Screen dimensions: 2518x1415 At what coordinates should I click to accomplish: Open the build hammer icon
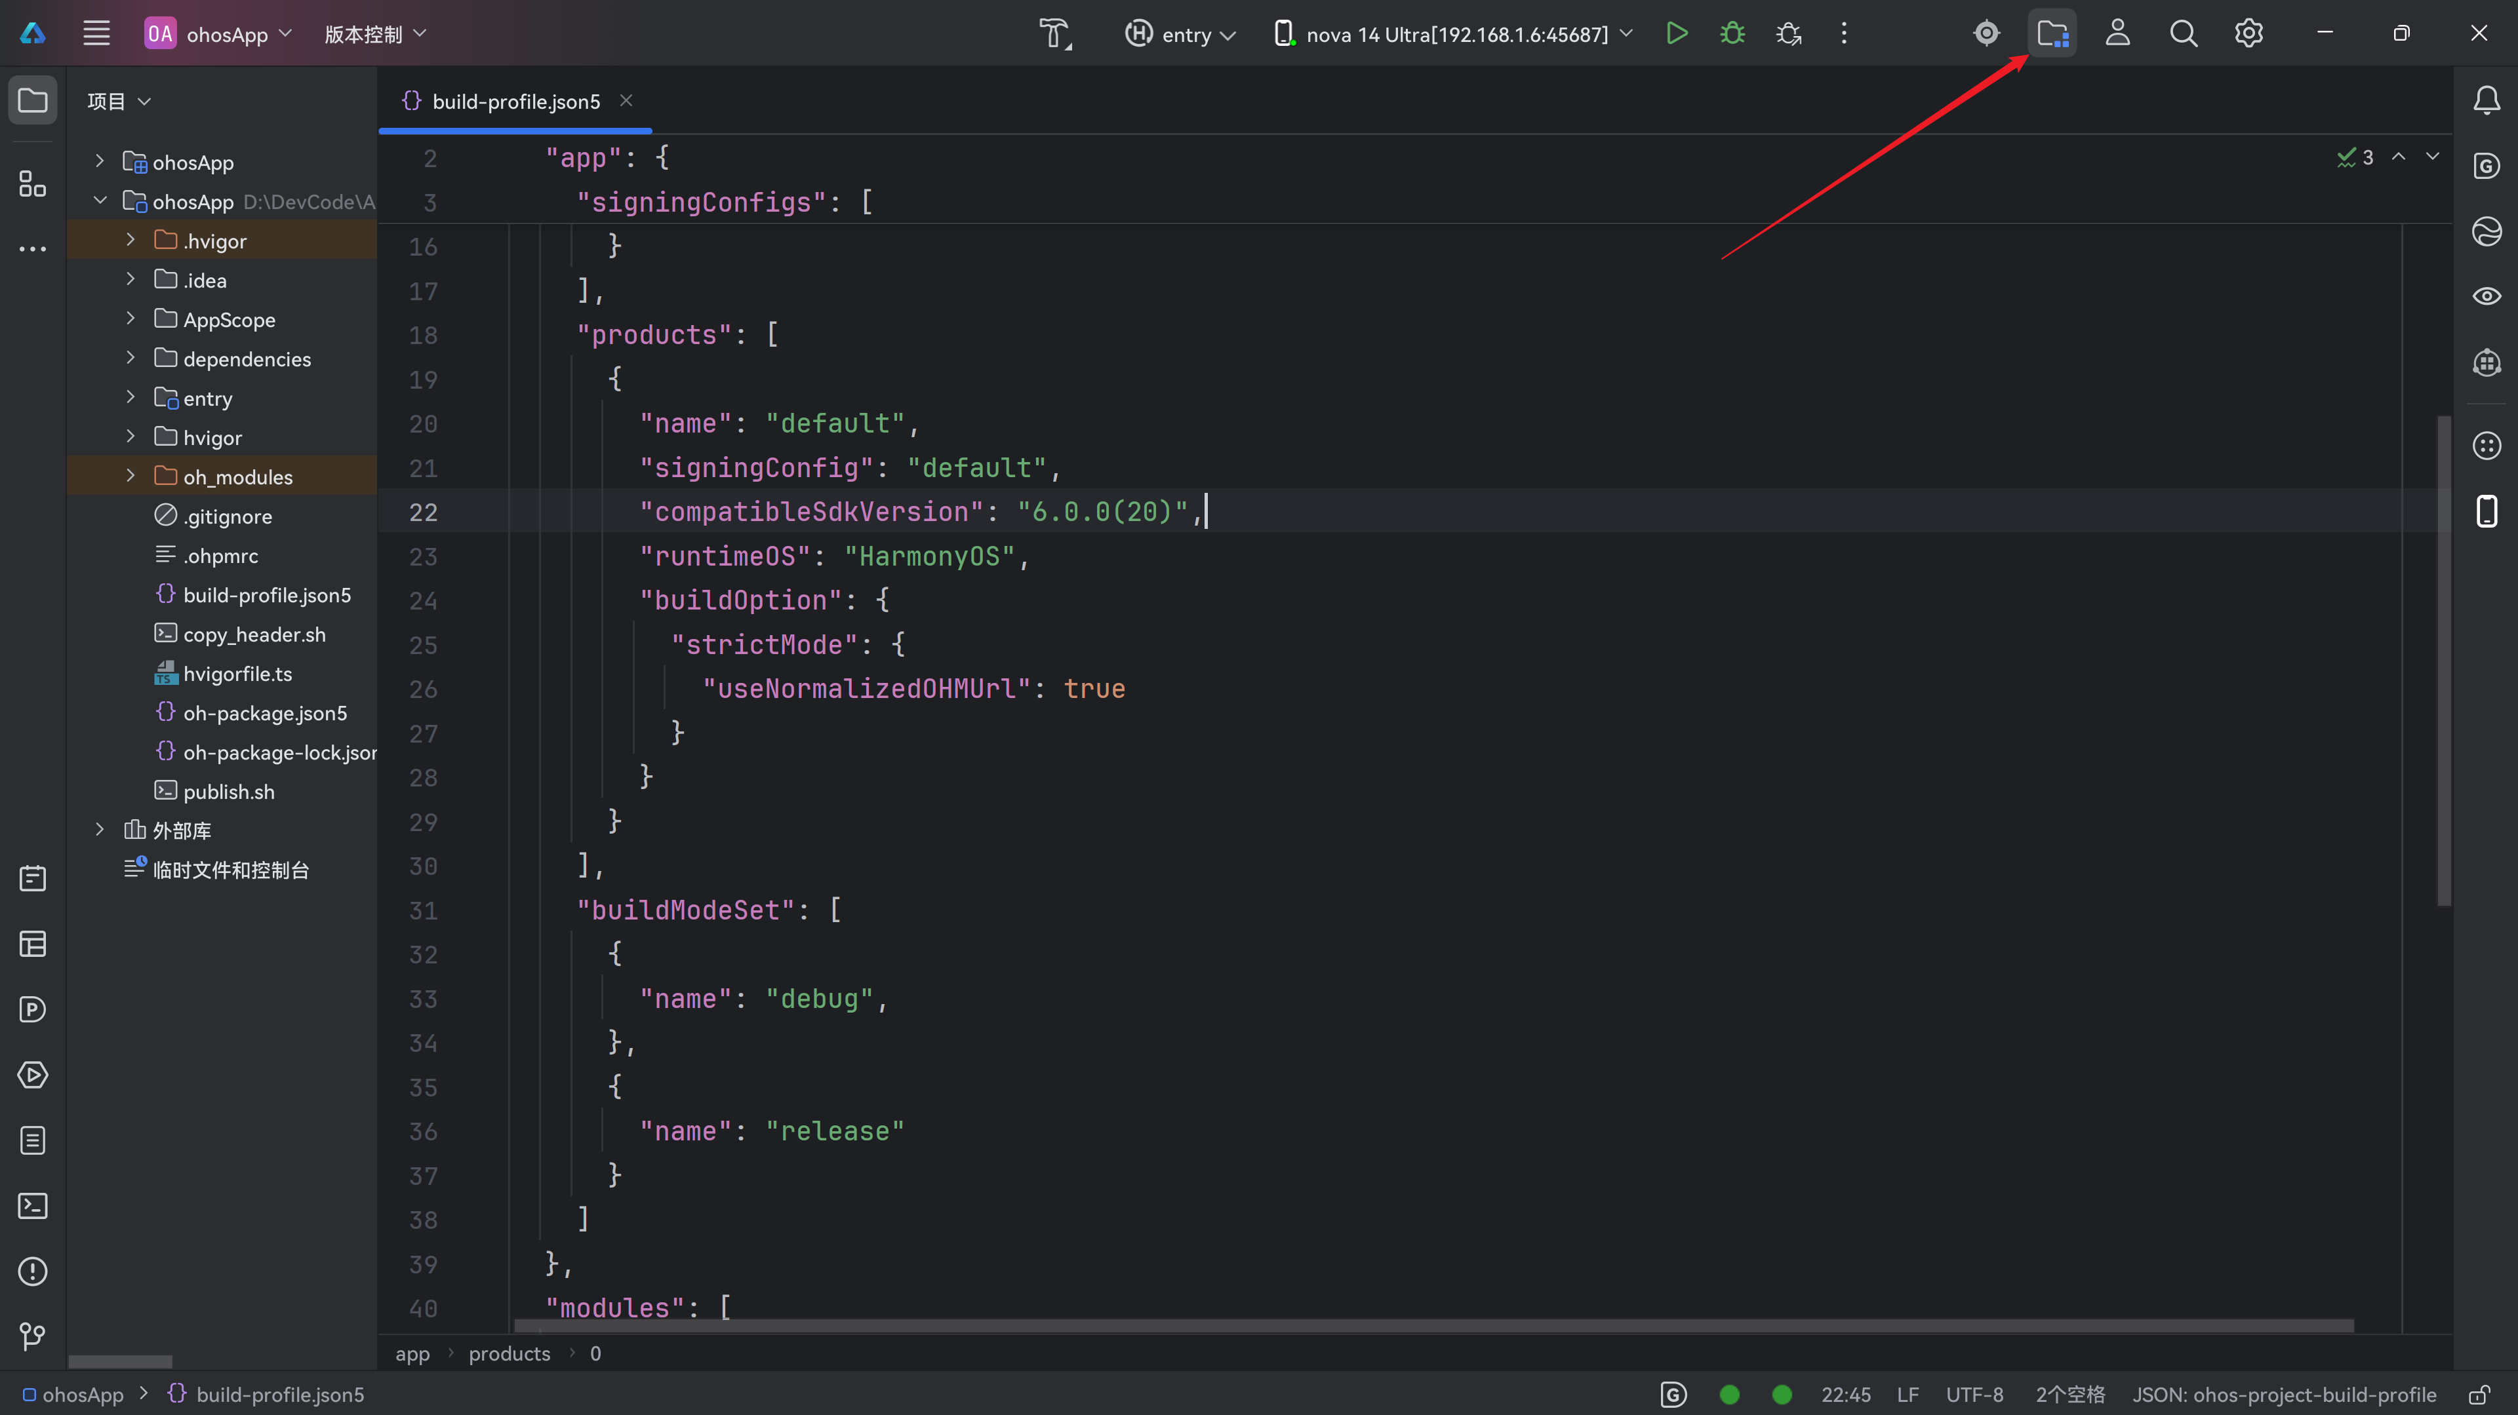pos(1054,34)
